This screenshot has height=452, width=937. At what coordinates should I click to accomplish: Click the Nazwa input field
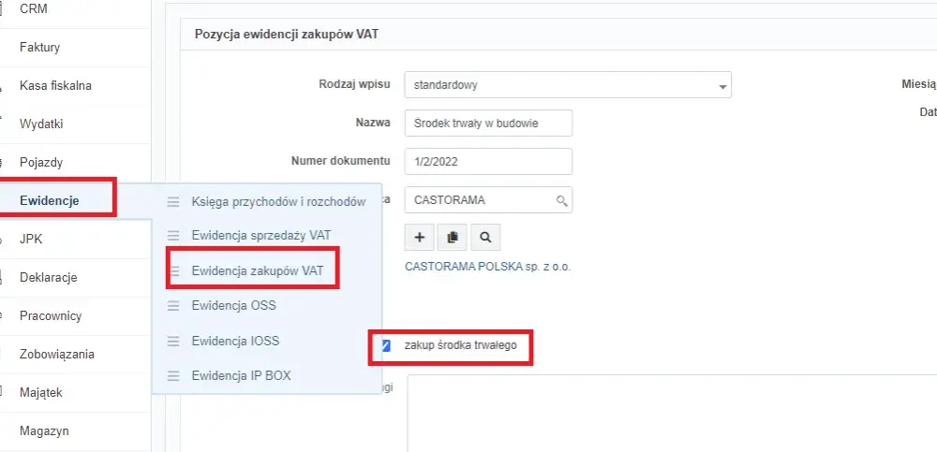(488, 123)
